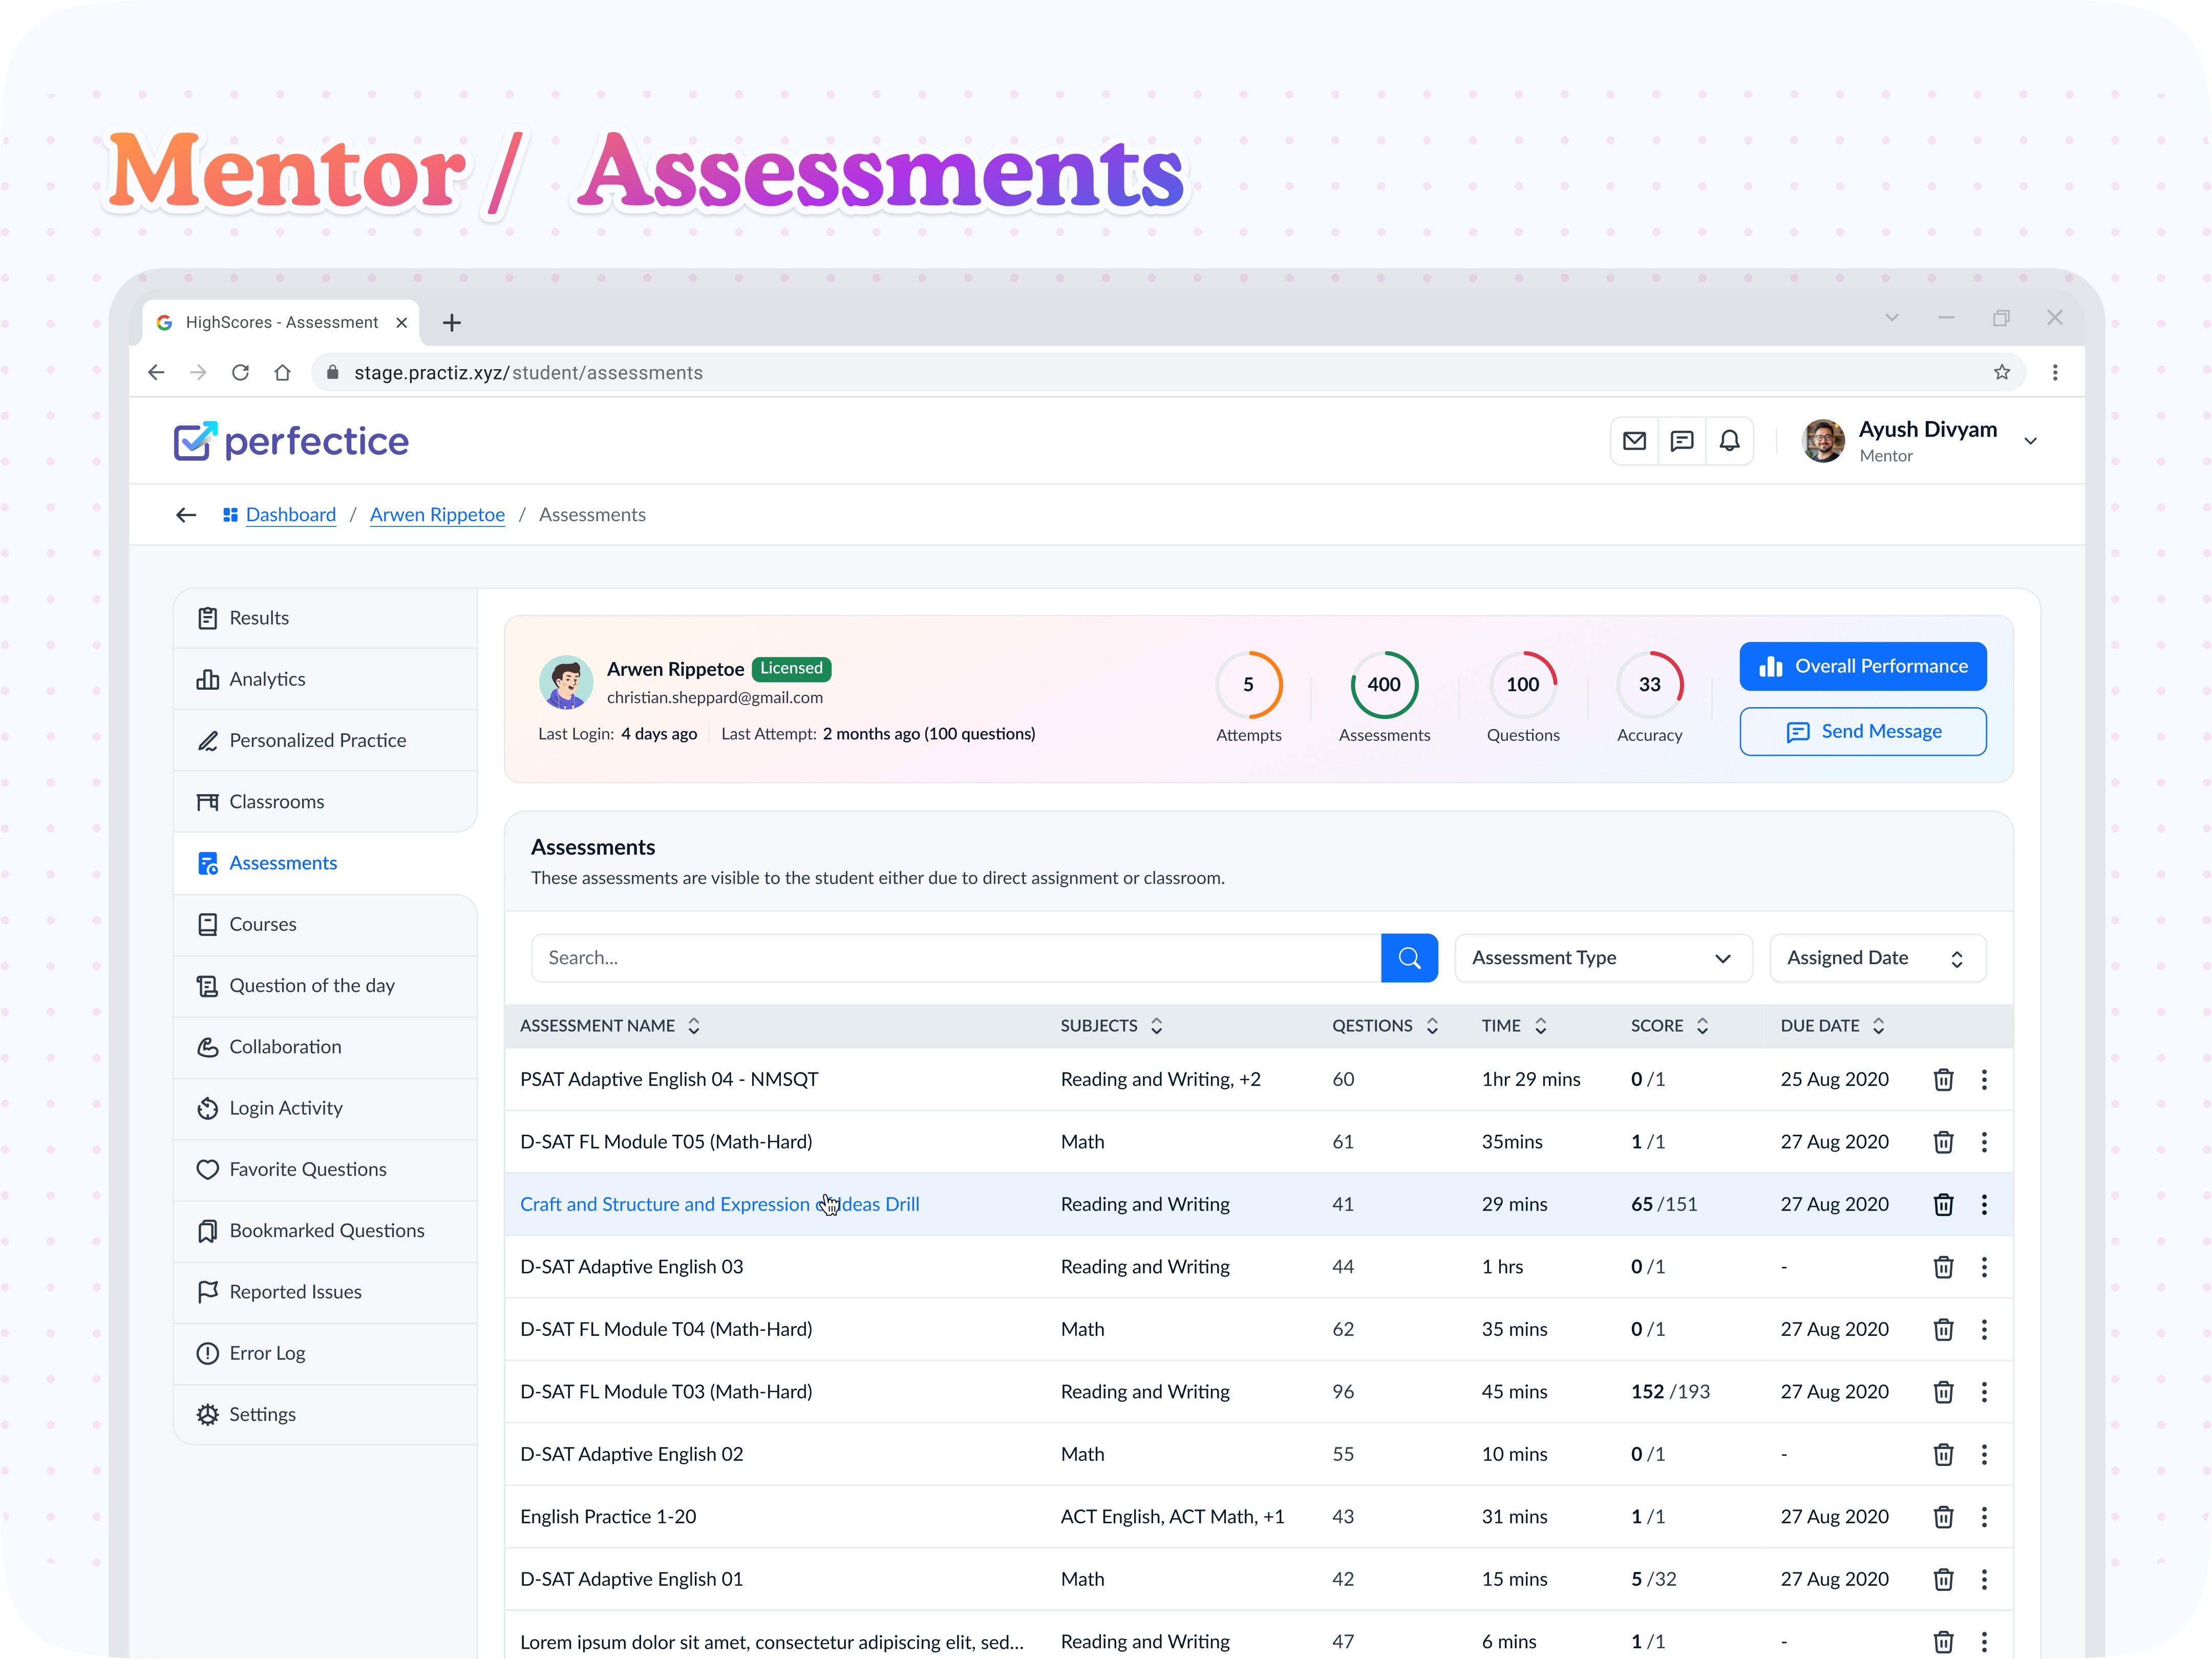This screenshot has width=2212, height=1659.
Task: Toggle sorting on the Due Date column
Action: pyautogui.click(x=1878, y=1026)
